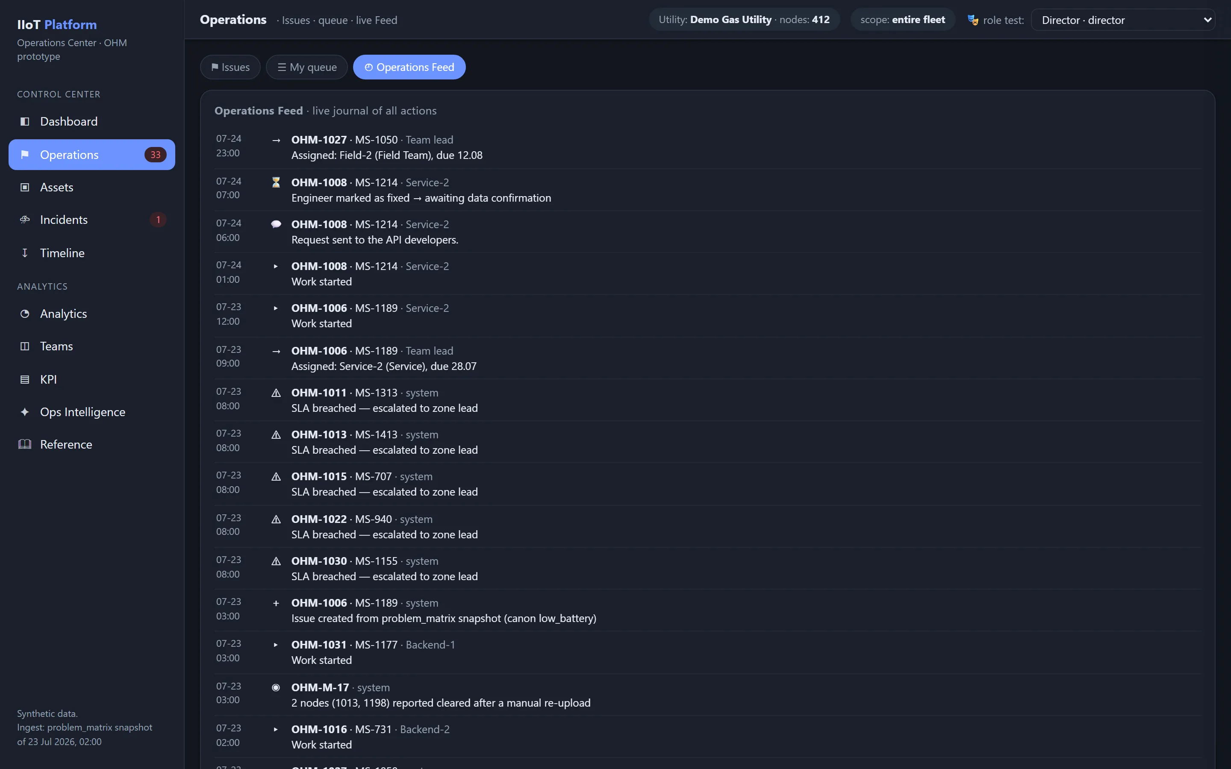The image size is (1231, 769).
Task: Click the KPI sidebar icon
Action: tap(24, 379)
